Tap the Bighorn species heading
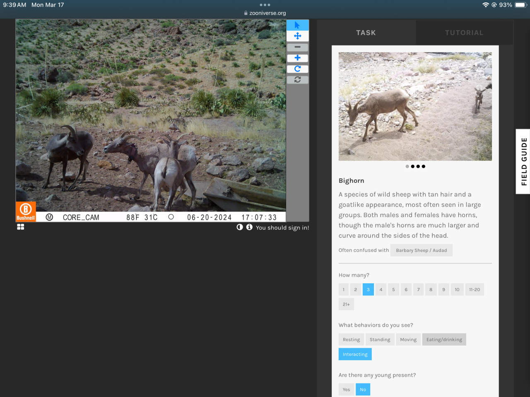 pos(352,181)
